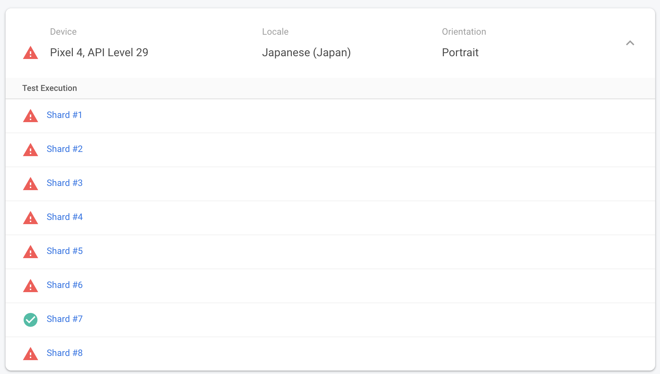Click the red warning icon for Shard #4
The width and height of the screenshot is (660, 374).
click(x=31, y=218)
